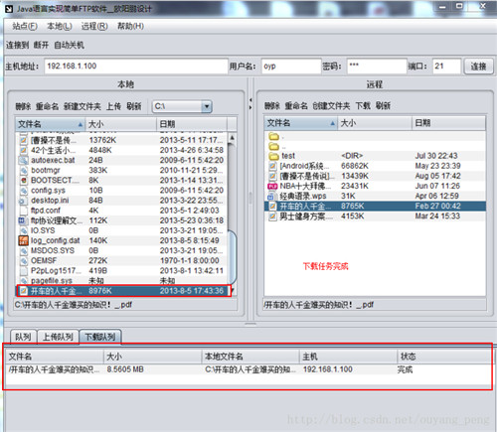This screenshot has width=497, height=432.
Task: Click 上传 in the local toolbar
Action: click(x=113, y=106)
